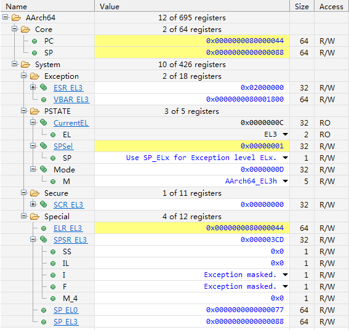Expand the SCR_EL3 register fields
349x330 pixels.
click(x=33, y=204)
